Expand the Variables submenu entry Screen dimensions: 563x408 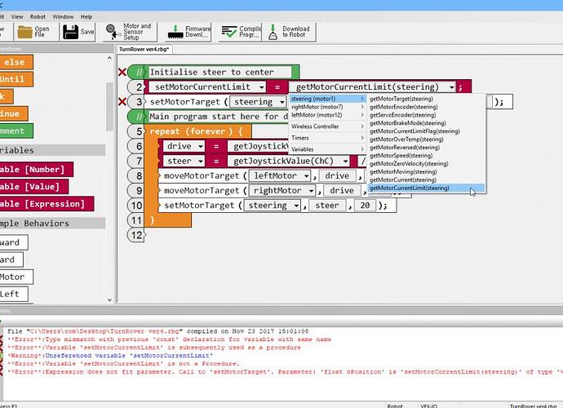tap(327, 149)
